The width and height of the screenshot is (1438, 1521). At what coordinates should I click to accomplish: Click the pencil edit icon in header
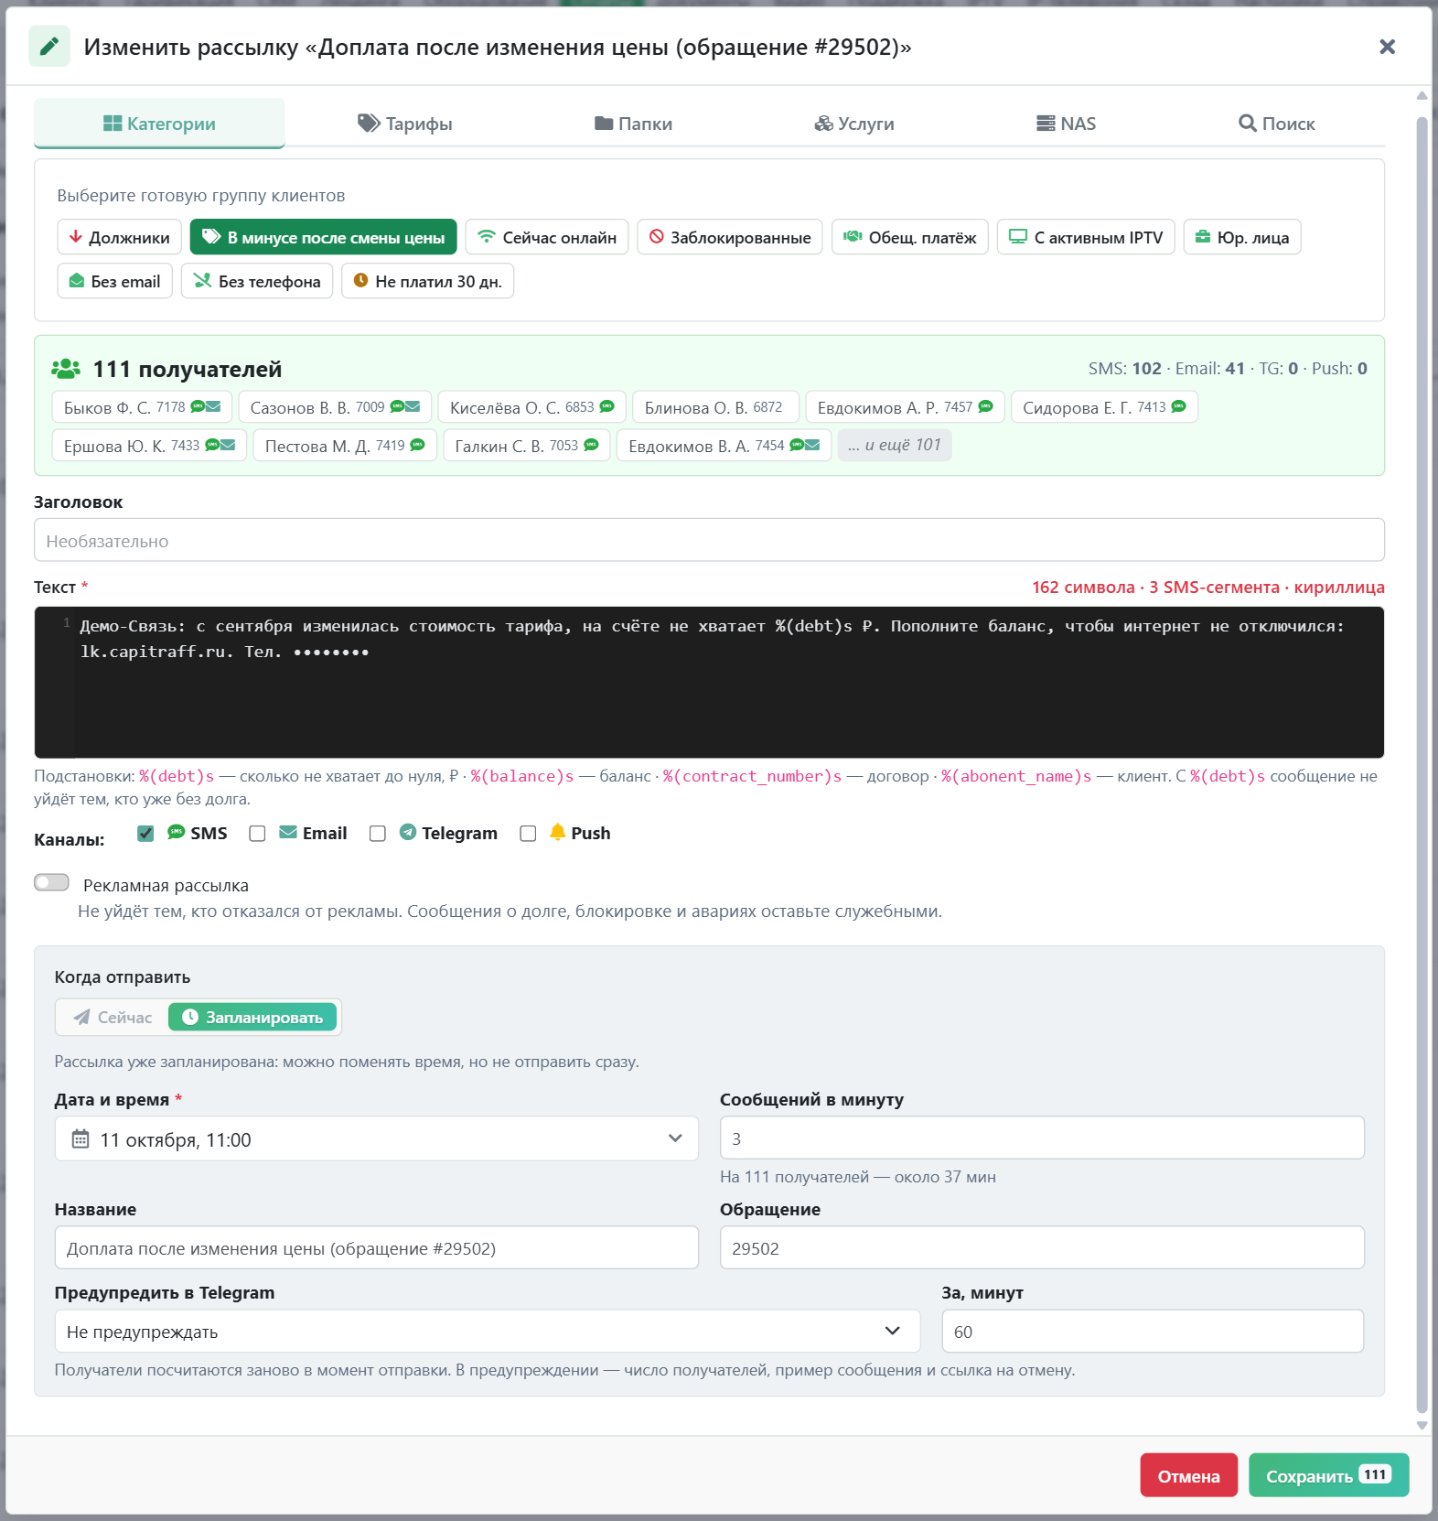click(x=49, y=47)
